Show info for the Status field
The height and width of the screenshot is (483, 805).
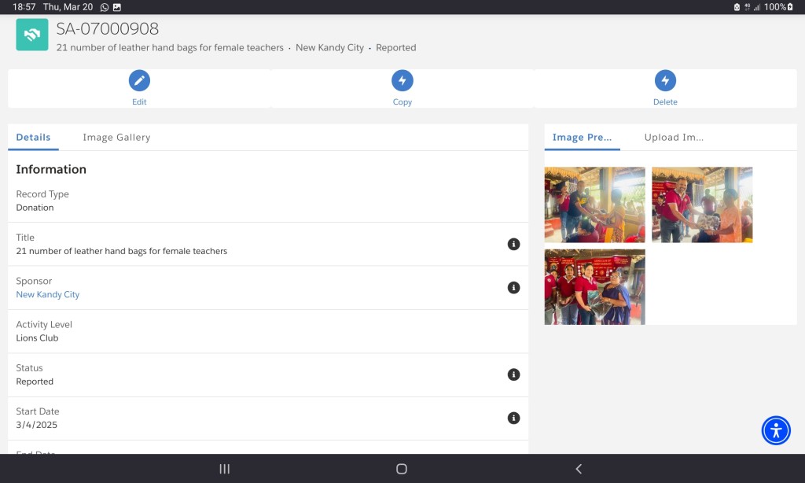513,374
